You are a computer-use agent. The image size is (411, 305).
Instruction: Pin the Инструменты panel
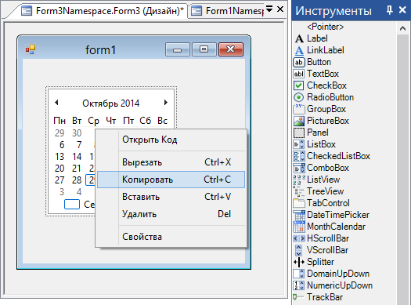pyautogui.click(x=390, y=10)
